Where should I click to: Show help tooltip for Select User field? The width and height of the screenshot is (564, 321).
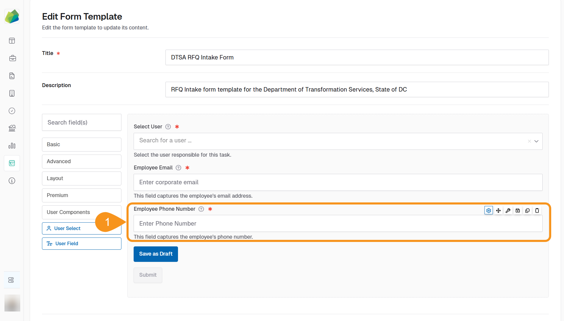pyautogui.click(x=168, y=127)
